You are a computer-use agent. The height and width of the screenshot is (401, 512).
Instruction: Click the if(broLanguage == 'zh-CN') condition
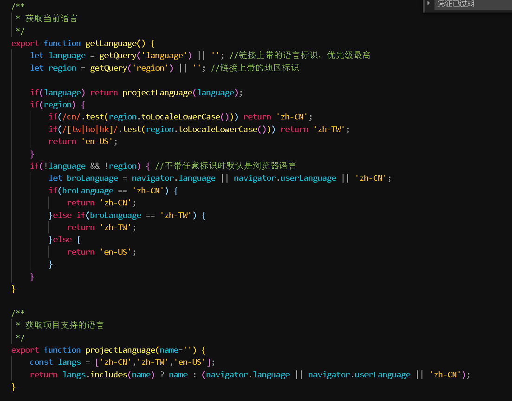point(109,191)
